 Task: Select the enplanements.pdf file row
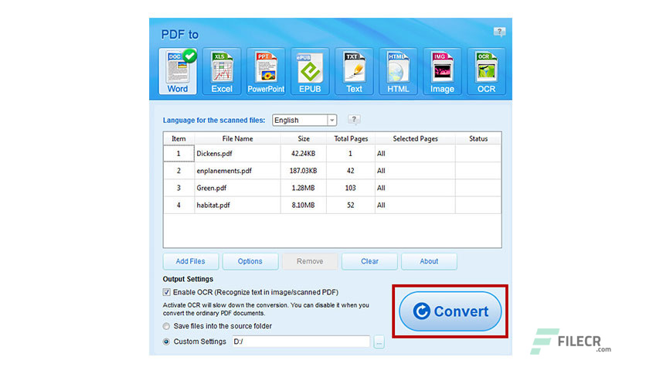click(x=332, y=171)
